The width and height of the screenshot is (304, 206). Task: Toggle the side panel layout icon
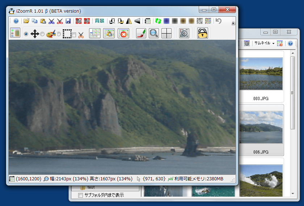tap(15, 33)
